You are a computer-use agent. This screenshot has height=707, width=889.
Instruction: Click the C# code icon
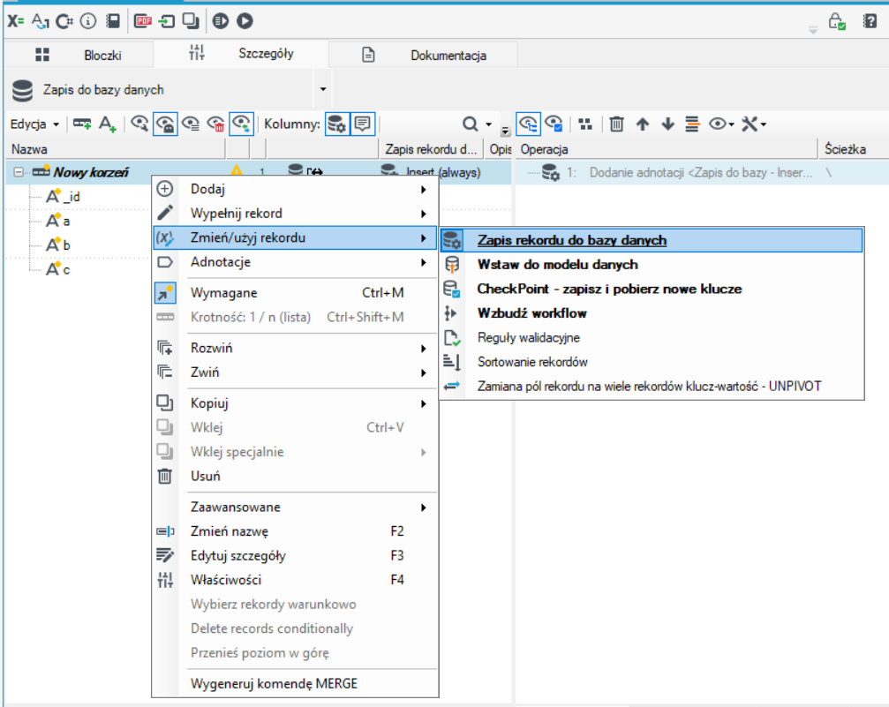pyautogui.click(x=64, y=21)
